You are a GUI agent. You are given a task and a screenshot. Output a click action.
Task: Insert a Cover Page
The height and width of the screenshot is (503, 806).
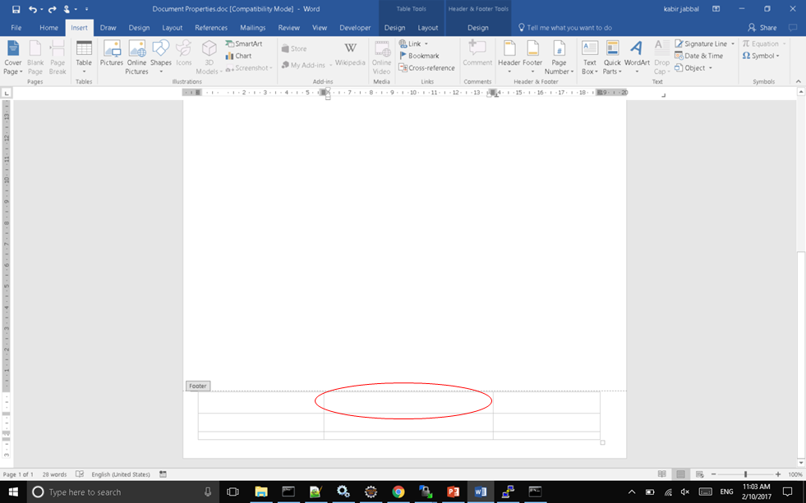coord(13,57)
